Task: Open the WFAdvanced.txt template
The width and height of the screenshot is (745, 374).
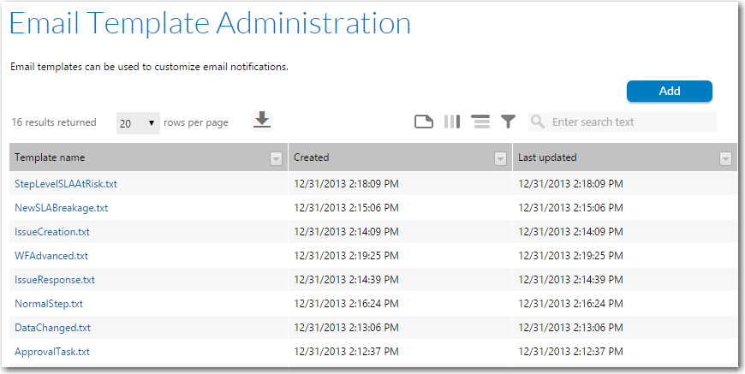Action: (x=51, y=256)
